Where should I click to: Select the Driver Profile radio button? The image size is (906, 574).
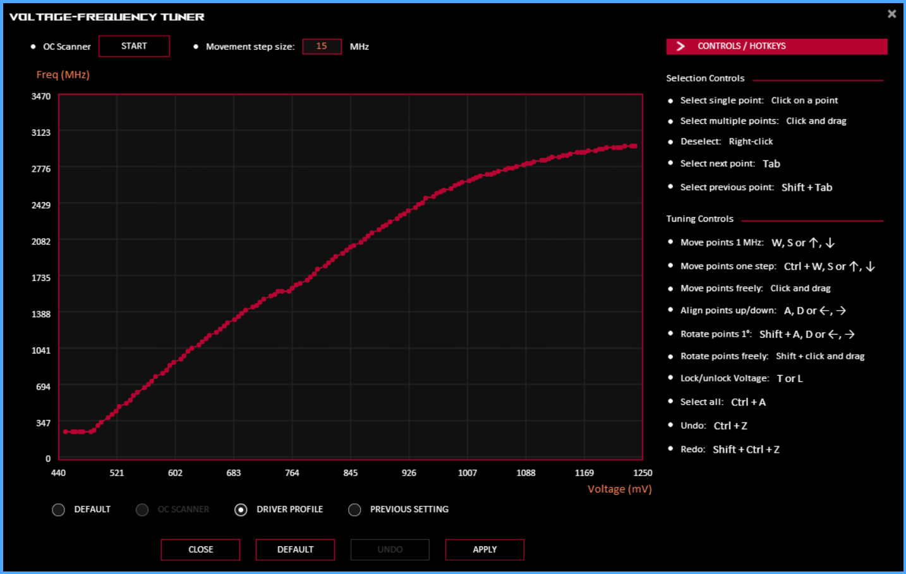(x=241, y=510)
